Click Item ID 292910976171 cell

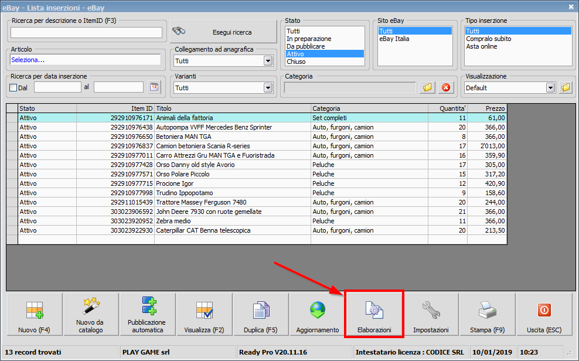(115, 118)
